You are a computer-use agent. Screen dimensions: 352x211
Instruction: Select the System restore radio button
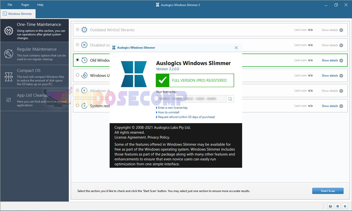coord(77,105)
